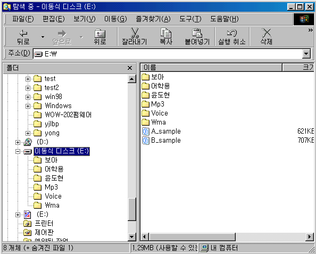Sort by the 크기 column header
This screenshot has height=254, width=316.
point(298,68)
